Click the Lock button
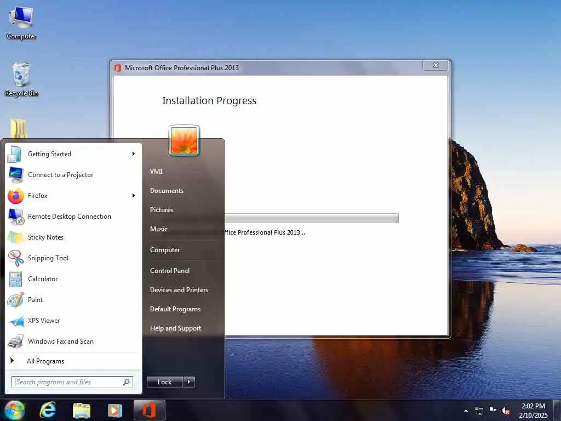 [165, 382]
